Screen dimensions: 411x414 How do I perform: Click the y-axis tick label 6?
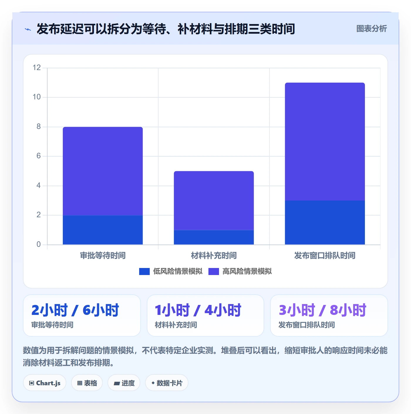pos(38,156)
